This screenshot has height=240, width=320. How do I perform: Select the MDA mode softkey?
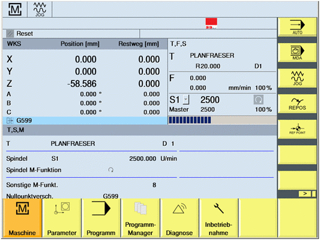pos(297,53)
